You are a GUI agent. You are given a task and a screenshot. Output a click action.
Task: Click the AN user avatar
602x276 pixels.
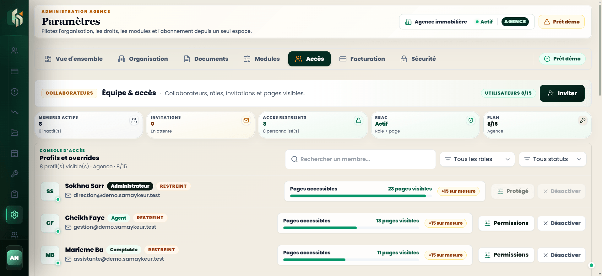pos(14,258)
